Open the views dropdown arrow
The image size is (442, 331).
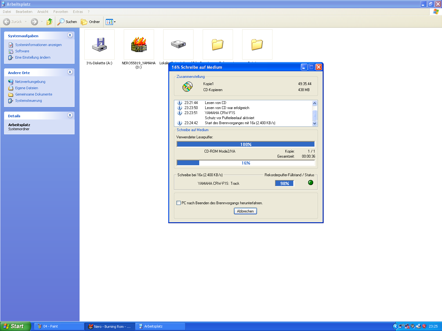coord(115,22)
